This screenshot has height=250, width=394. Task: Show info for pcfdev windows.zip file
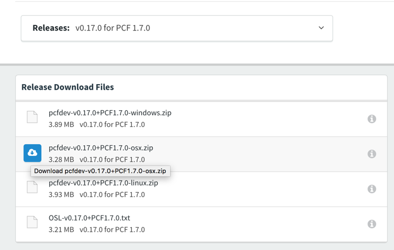point(372,119)
